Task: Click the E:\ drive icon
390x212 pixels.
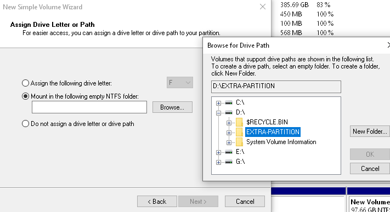Action: (x=229, y=152)
